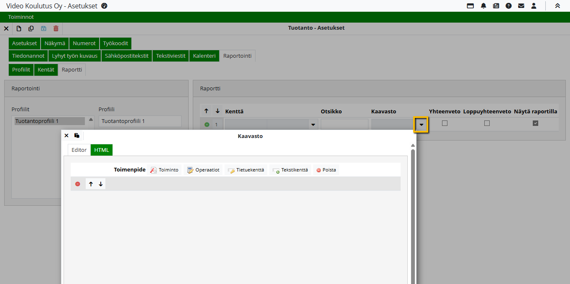The width and height of the screenshot is (570, 284).
Task: Click the Tietuekenttä button
Action: [246, 170]
